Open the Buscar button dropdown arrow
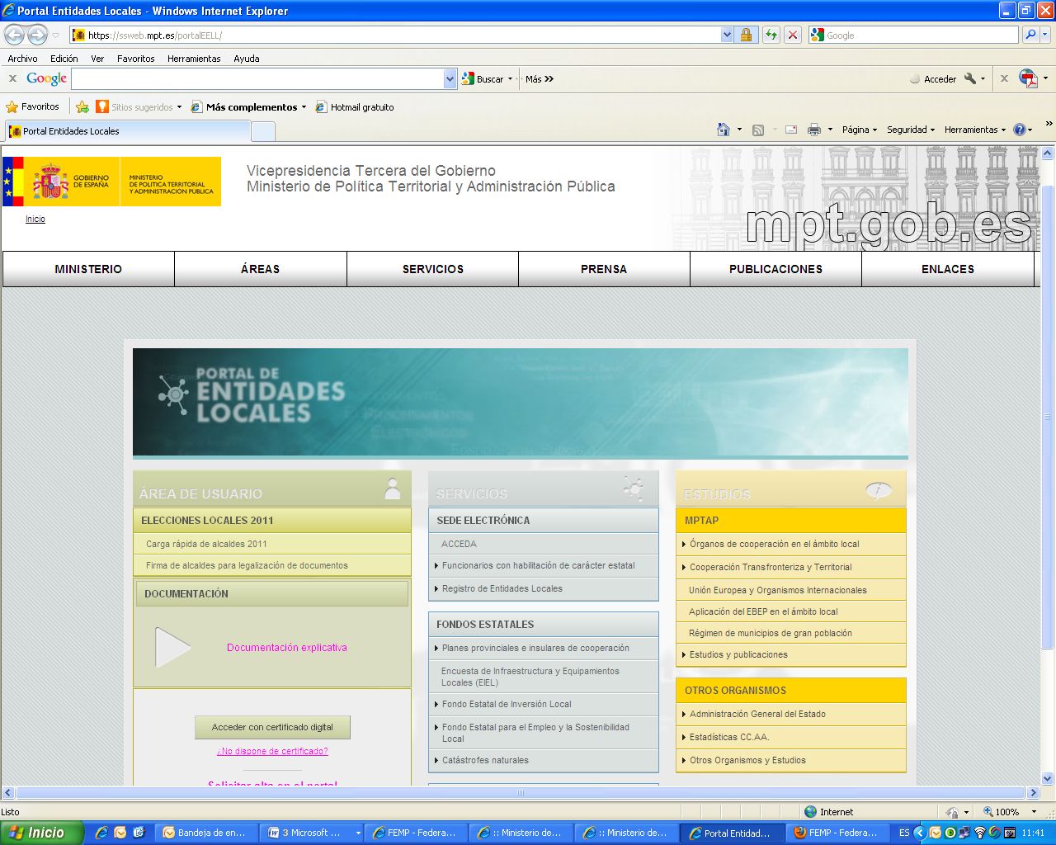Viewport: 1056px width, 845px height. coord(510,79)
